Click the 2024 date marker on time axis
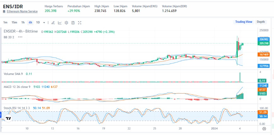The image size is (274, 135). click(214, 128)
